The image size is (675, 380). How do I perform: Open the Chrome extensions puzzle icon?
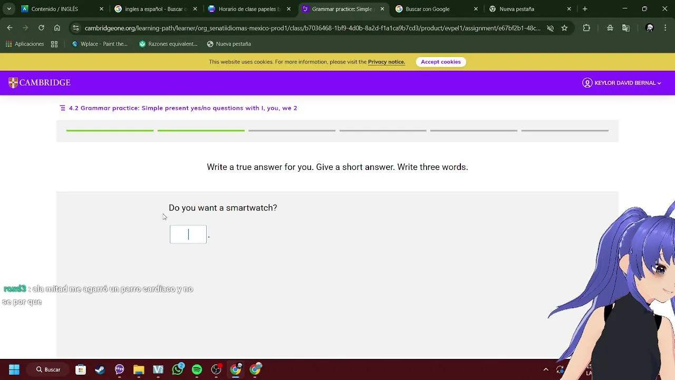coord(586,28)
